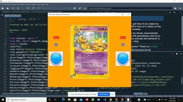Open the Search menu
Screen dimensions: 183x102
click(9, 5)
